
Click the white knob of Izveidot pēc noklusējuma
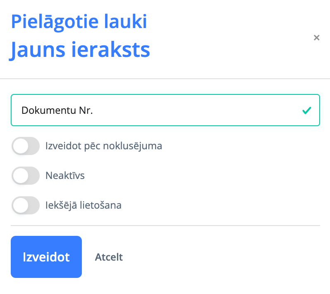tap(20, 146)
